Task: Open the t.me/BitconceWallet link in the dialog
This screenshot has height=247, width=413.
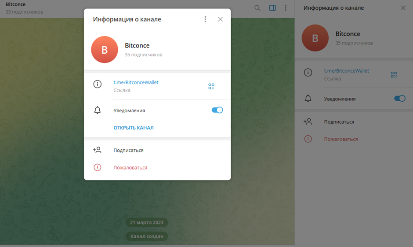Action: 136,82
